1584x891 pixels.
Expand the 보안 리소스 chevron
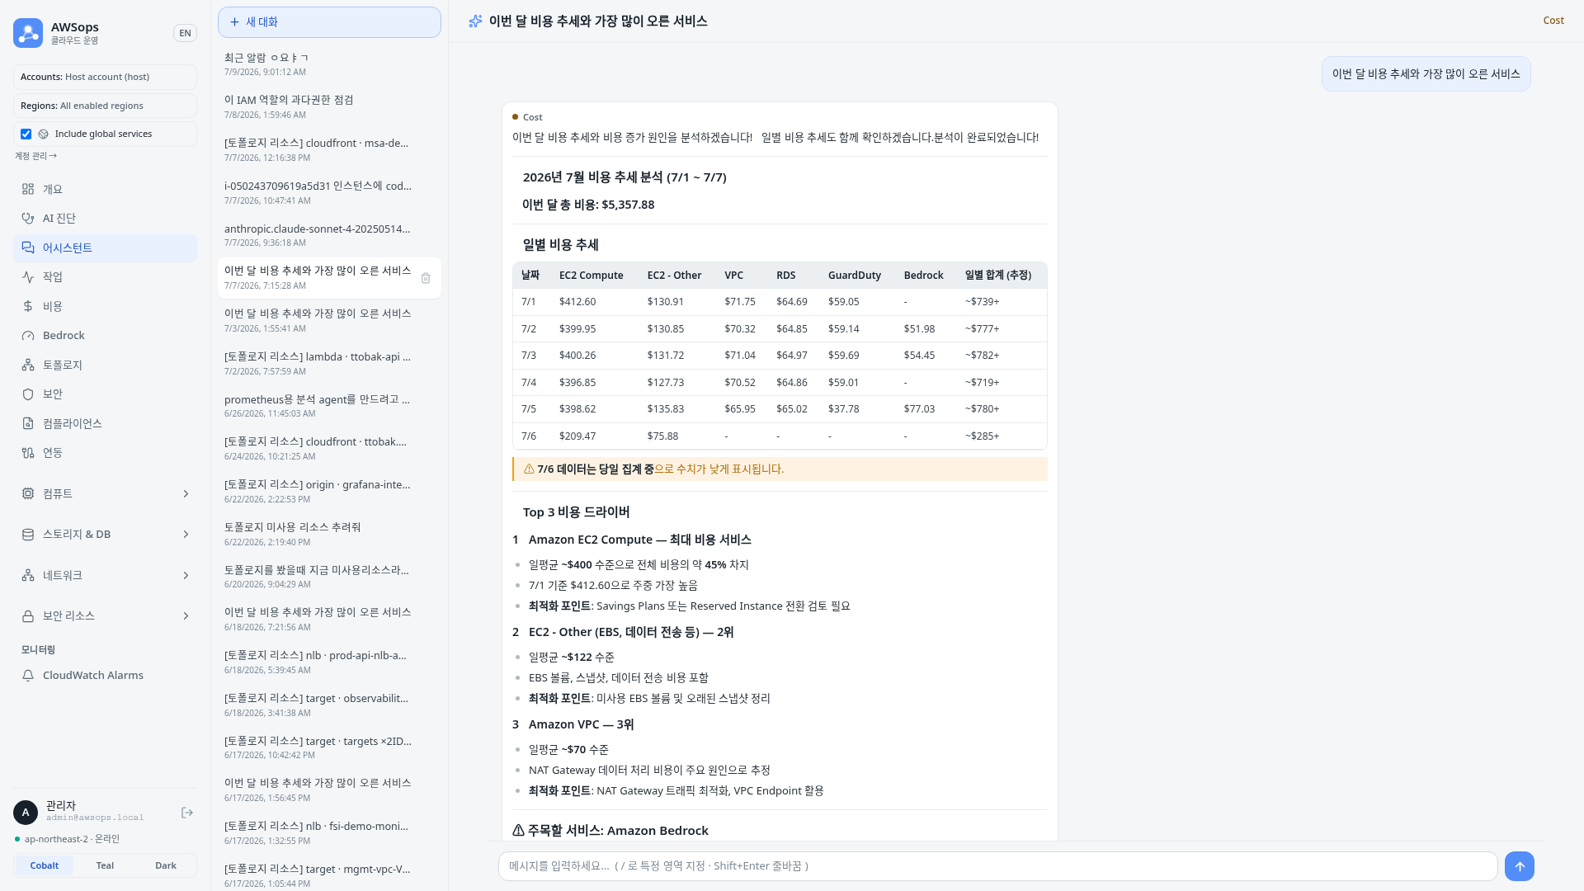point(186,616)
